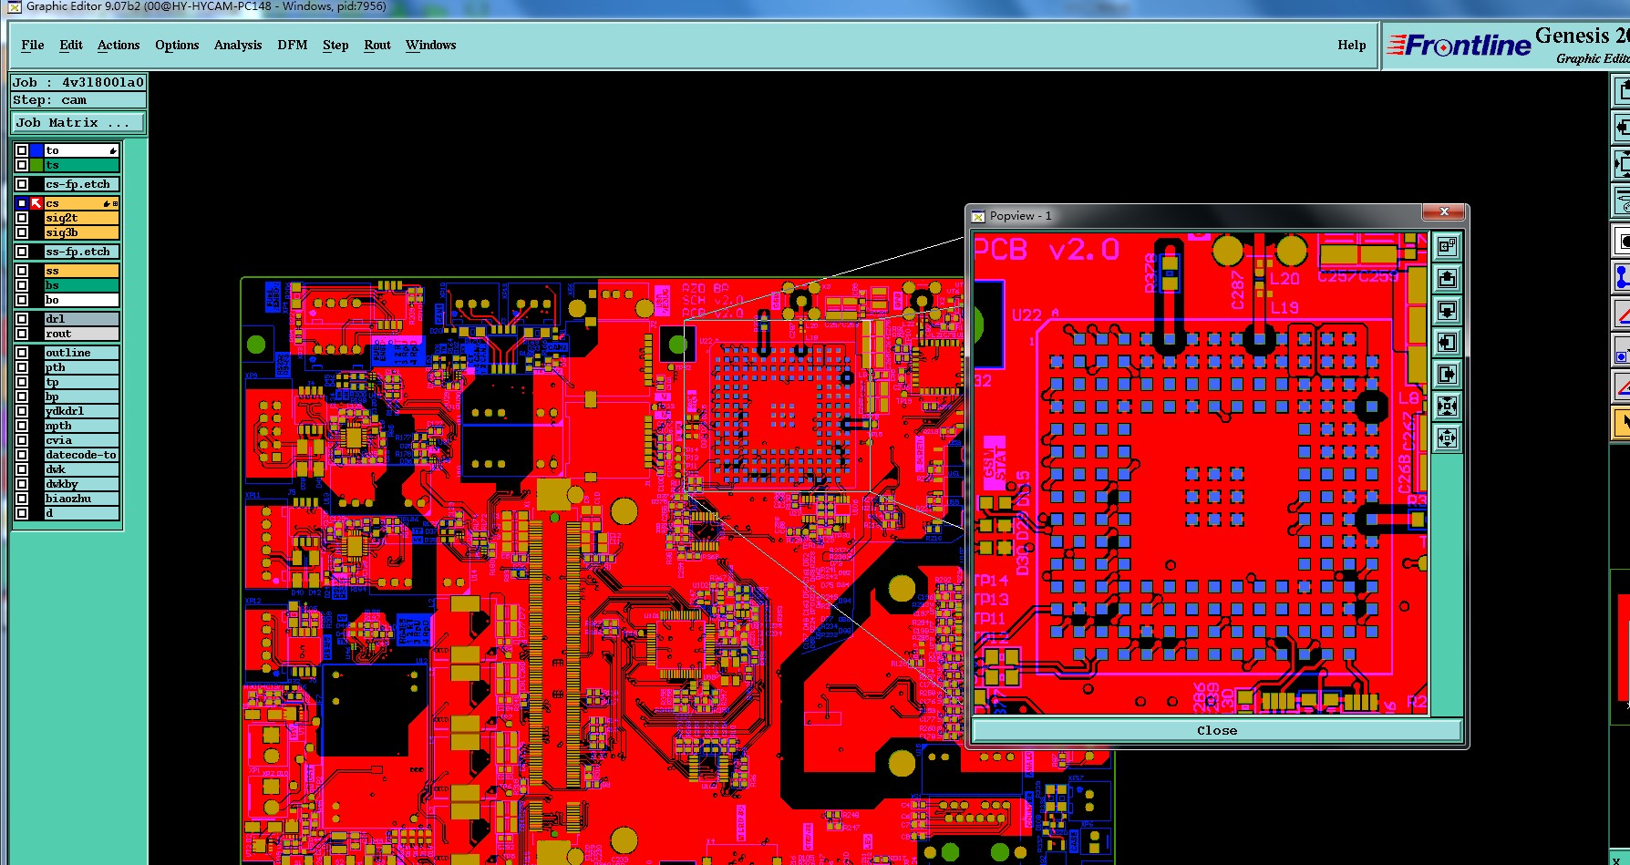
Task: Enable display checkbox for ss-fp.etch layer
Action: [22, 252]
